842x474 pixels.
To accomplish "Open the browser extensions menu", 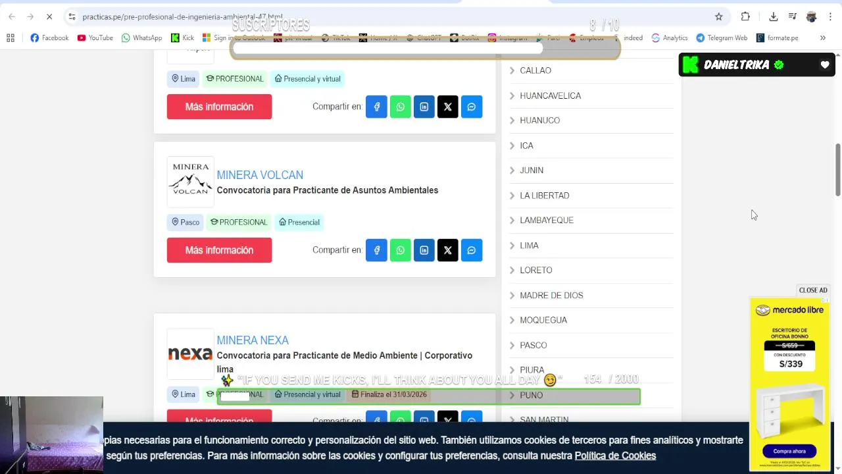I will 745,16.
